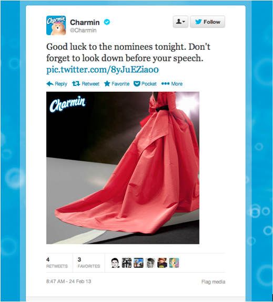The height and width of the screenshot is (302, 273).
Task: Open the QR-pattern user avatar
Action: click(x=127, y=263)
